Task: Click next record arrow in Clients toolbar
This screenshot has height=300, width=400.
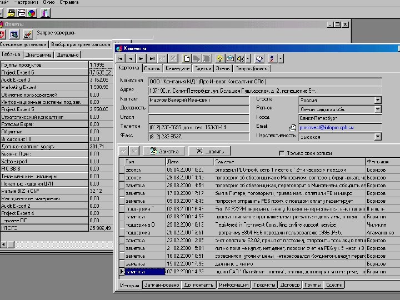Action: click(x=141, y=58)
